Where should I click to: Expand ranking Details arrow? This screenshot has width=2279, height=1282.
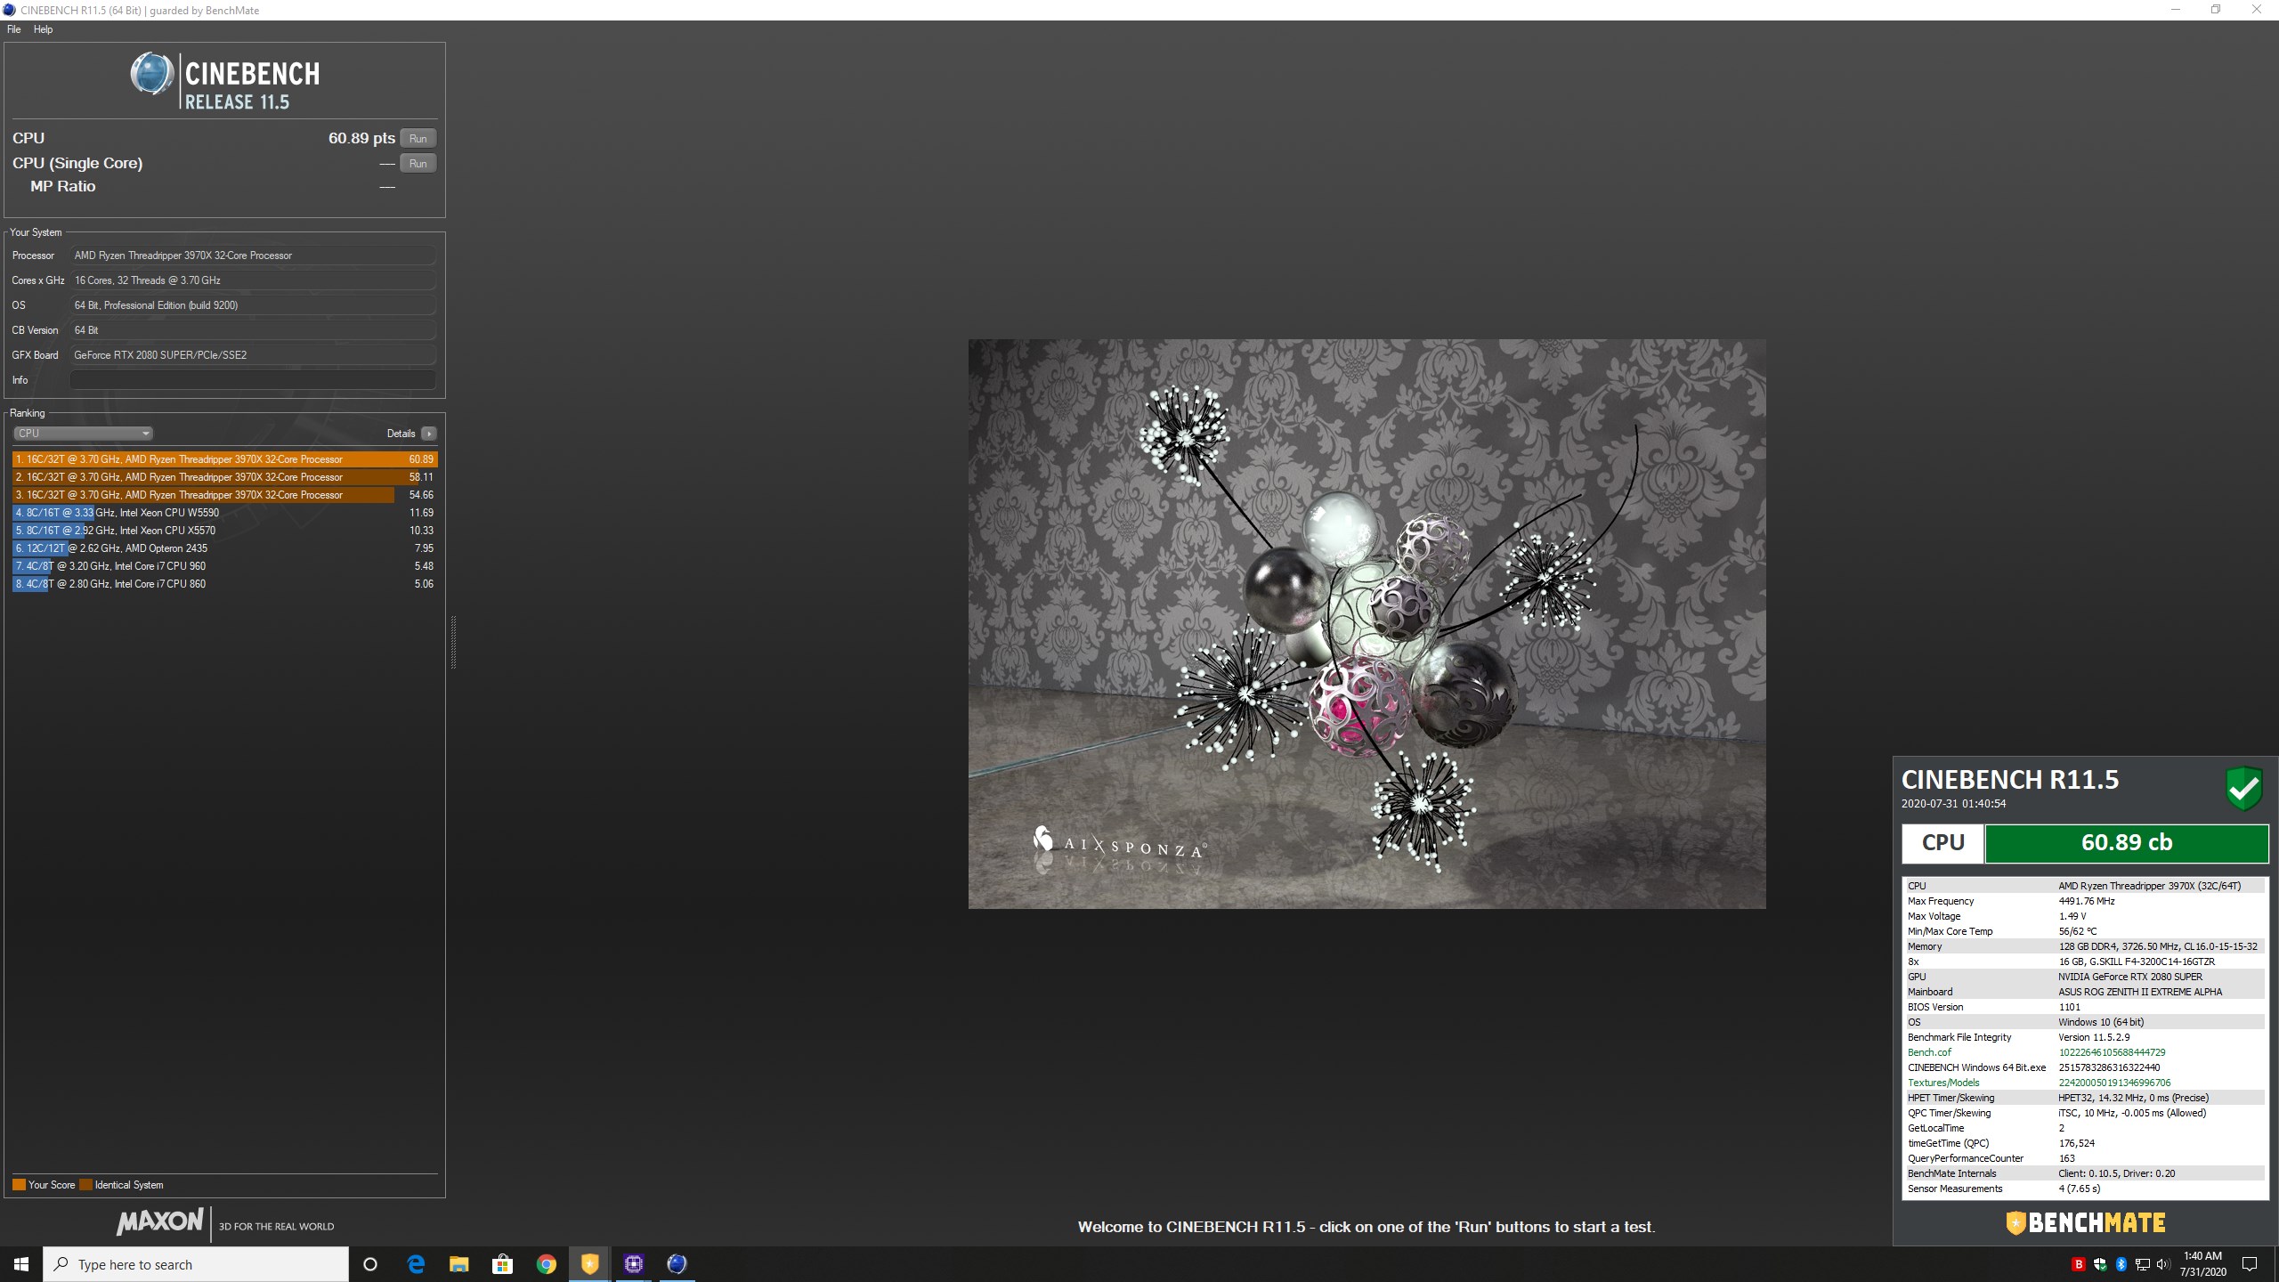tap(429, 434)
